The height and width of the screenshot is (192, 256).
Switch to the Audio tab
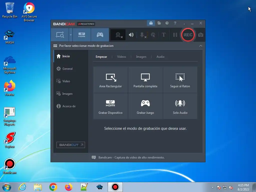coord(160,57)
